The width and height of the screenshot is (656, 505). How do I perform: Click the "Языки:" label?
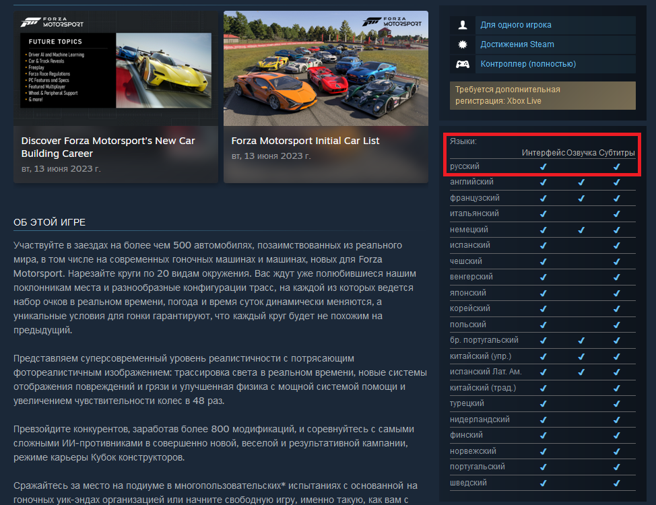pyautogui.click(x=463, y=141)
